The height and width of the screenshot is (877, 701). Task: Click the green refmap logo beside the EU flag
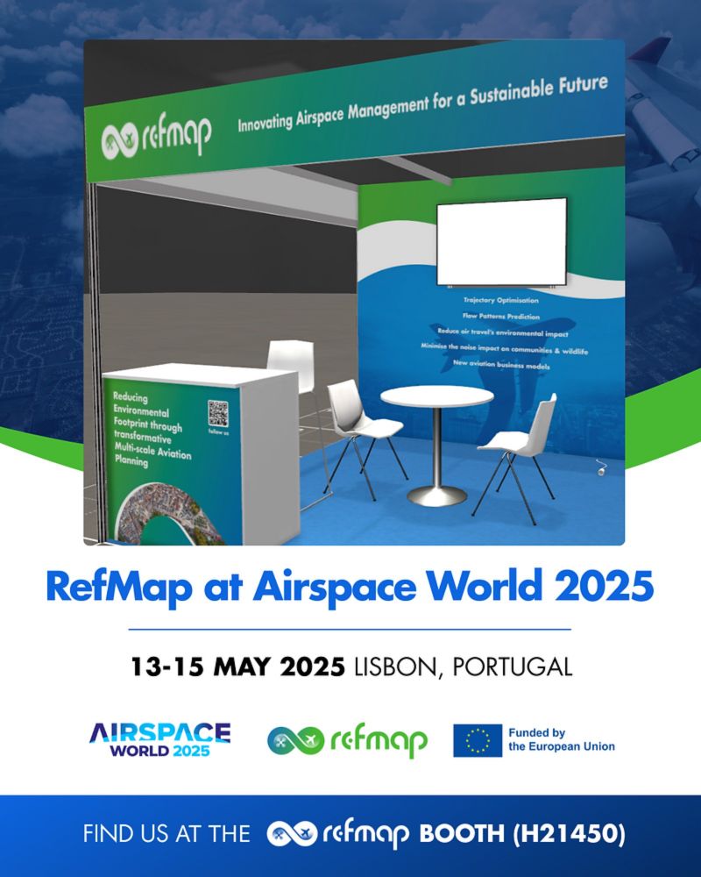coord(347,740)
